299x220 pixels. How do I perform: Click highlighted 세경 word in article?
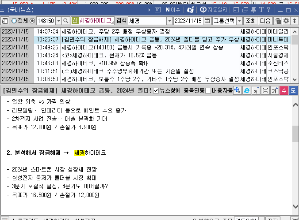coord(79,153)
